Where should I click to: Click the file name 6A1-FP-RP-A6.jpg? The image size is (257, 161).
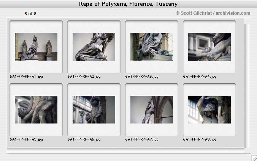[x=84, y=139]
